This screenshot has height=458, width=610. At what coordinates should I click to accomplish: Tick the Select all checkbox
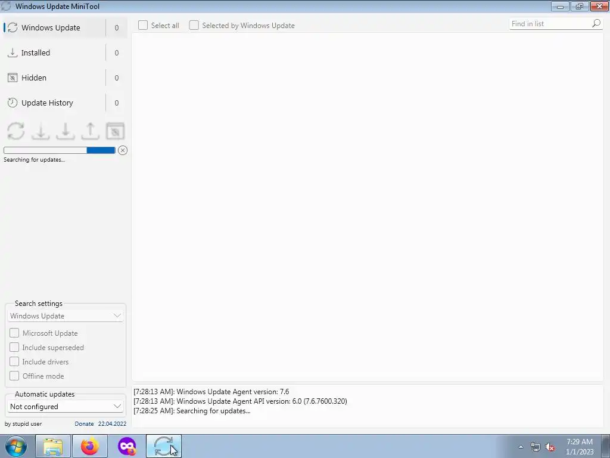coord(143,25)
